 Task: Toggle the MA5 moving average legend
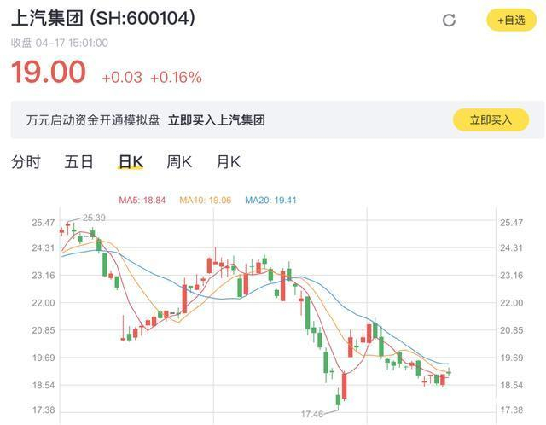[141, 201]
